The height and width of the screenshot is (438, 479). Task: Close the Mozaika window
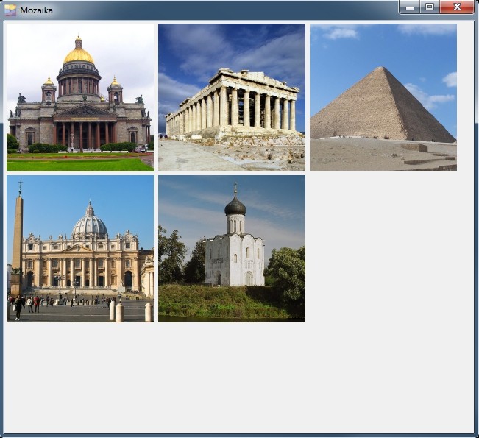[x=457, y=7]
